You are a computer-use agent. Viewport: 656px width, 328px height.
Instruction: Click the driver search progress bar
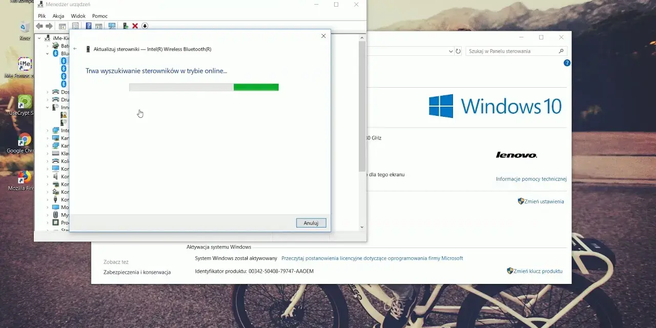pyautogui.click(x=204, y=87)
